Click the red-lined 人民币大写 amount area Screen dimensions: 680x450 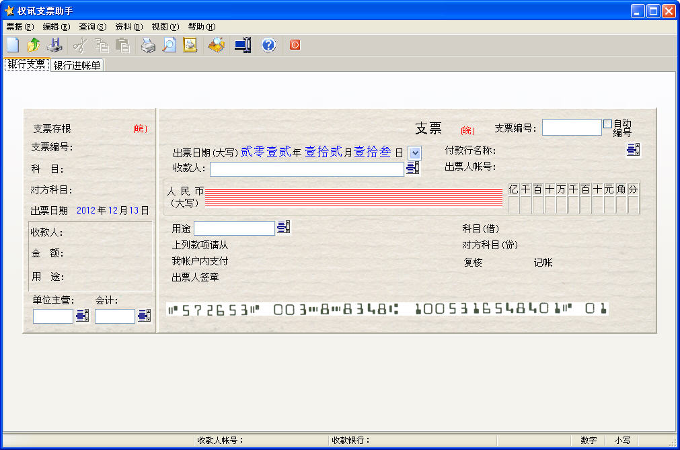tap(353, 198)
